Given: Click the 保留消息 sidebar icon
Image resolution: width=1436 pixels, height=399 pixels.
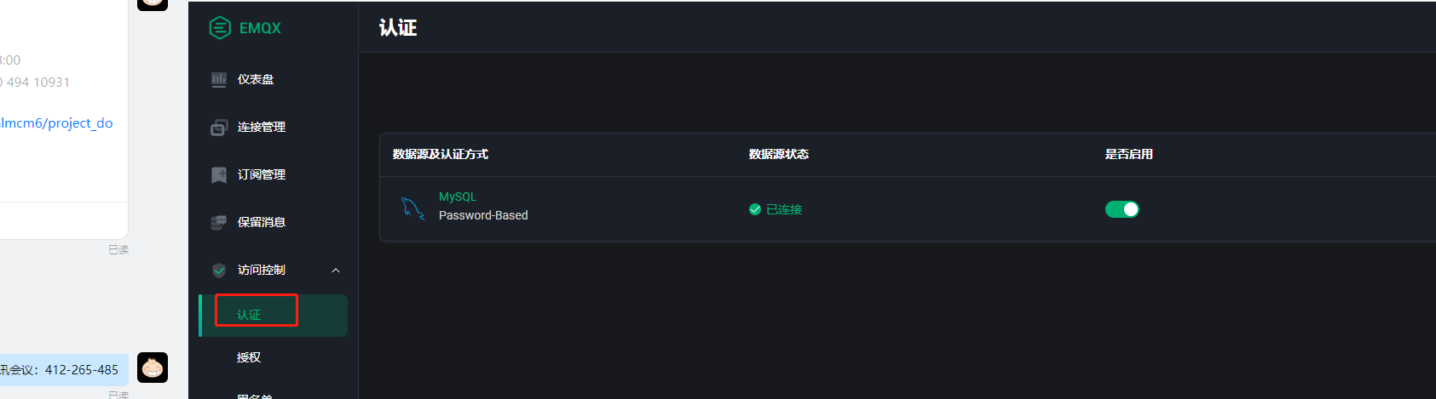Looking at the screenshot, I should 219,223.
